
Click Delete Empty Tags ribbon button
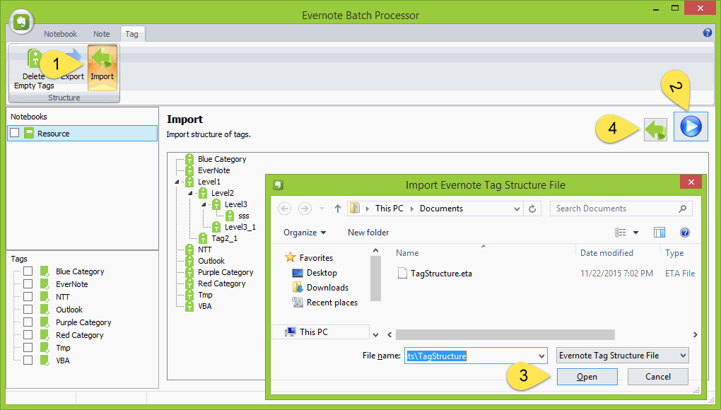click(x=34, y=69)
